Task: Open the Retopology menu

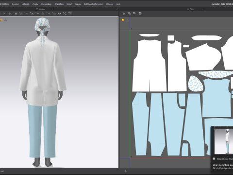Action: (46, 4)
